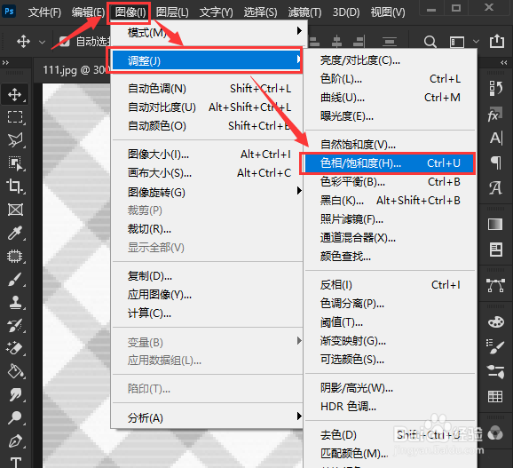Choose Curves adjustment
Image resolution: width=513 pixels, height=468 pixels.
[x=390, y=98]
